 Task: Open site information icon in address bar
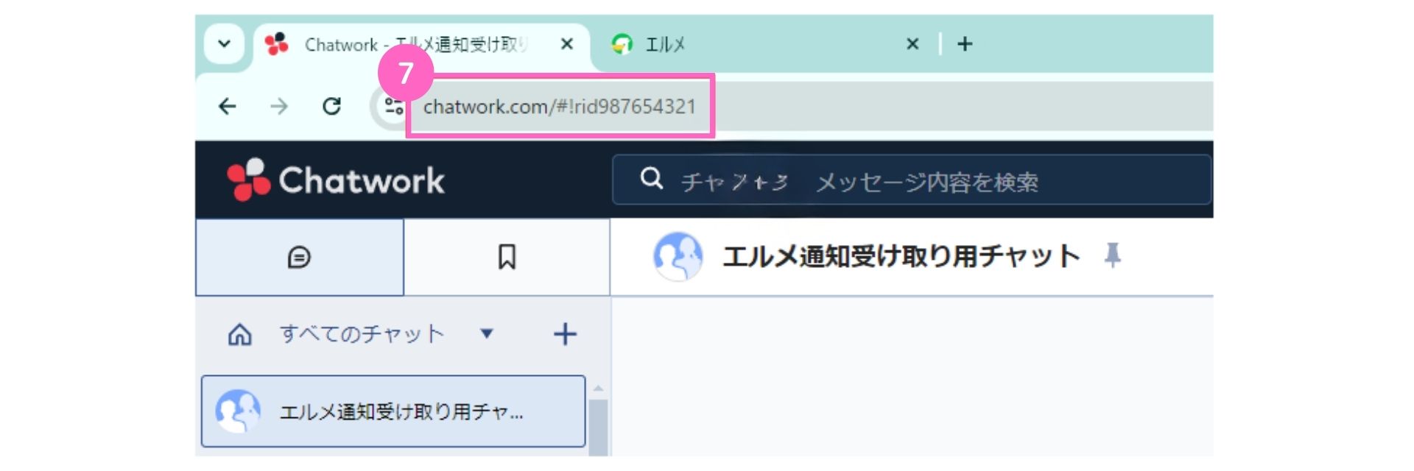[x=394, y=107]
